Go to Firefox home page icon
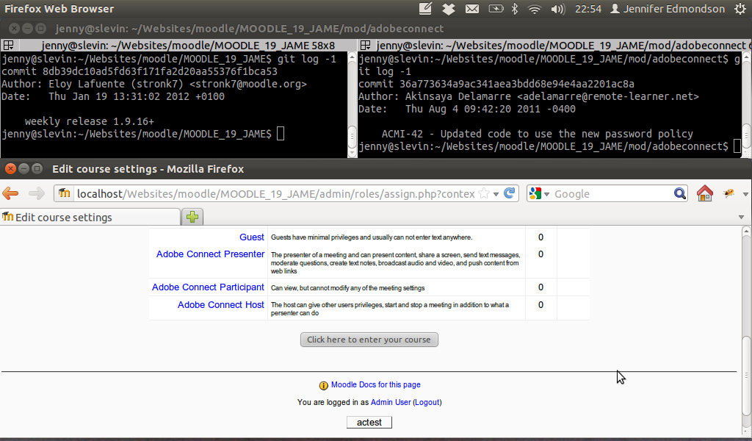Screen dimensions: 752x441 (x=704, y=193)
